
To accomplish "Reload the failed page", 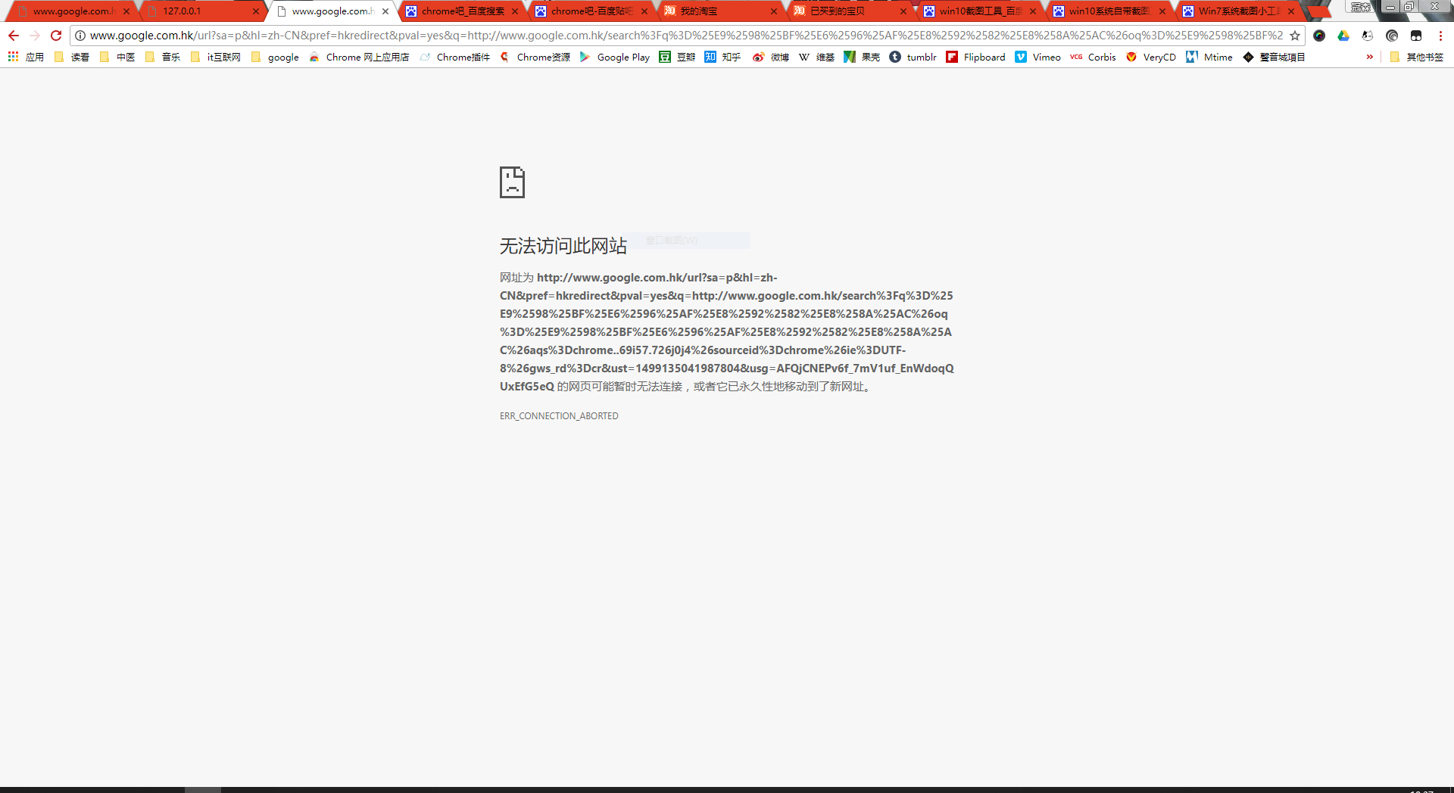I will 56,36.
